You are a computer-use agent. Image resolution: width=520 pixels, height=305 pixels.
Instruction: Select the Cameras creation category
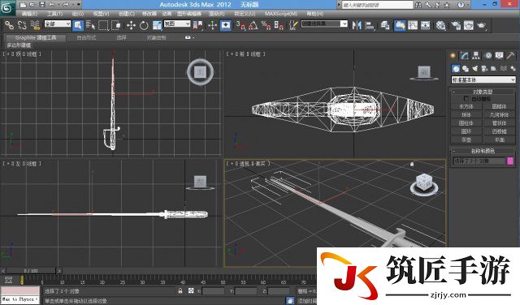484,69
